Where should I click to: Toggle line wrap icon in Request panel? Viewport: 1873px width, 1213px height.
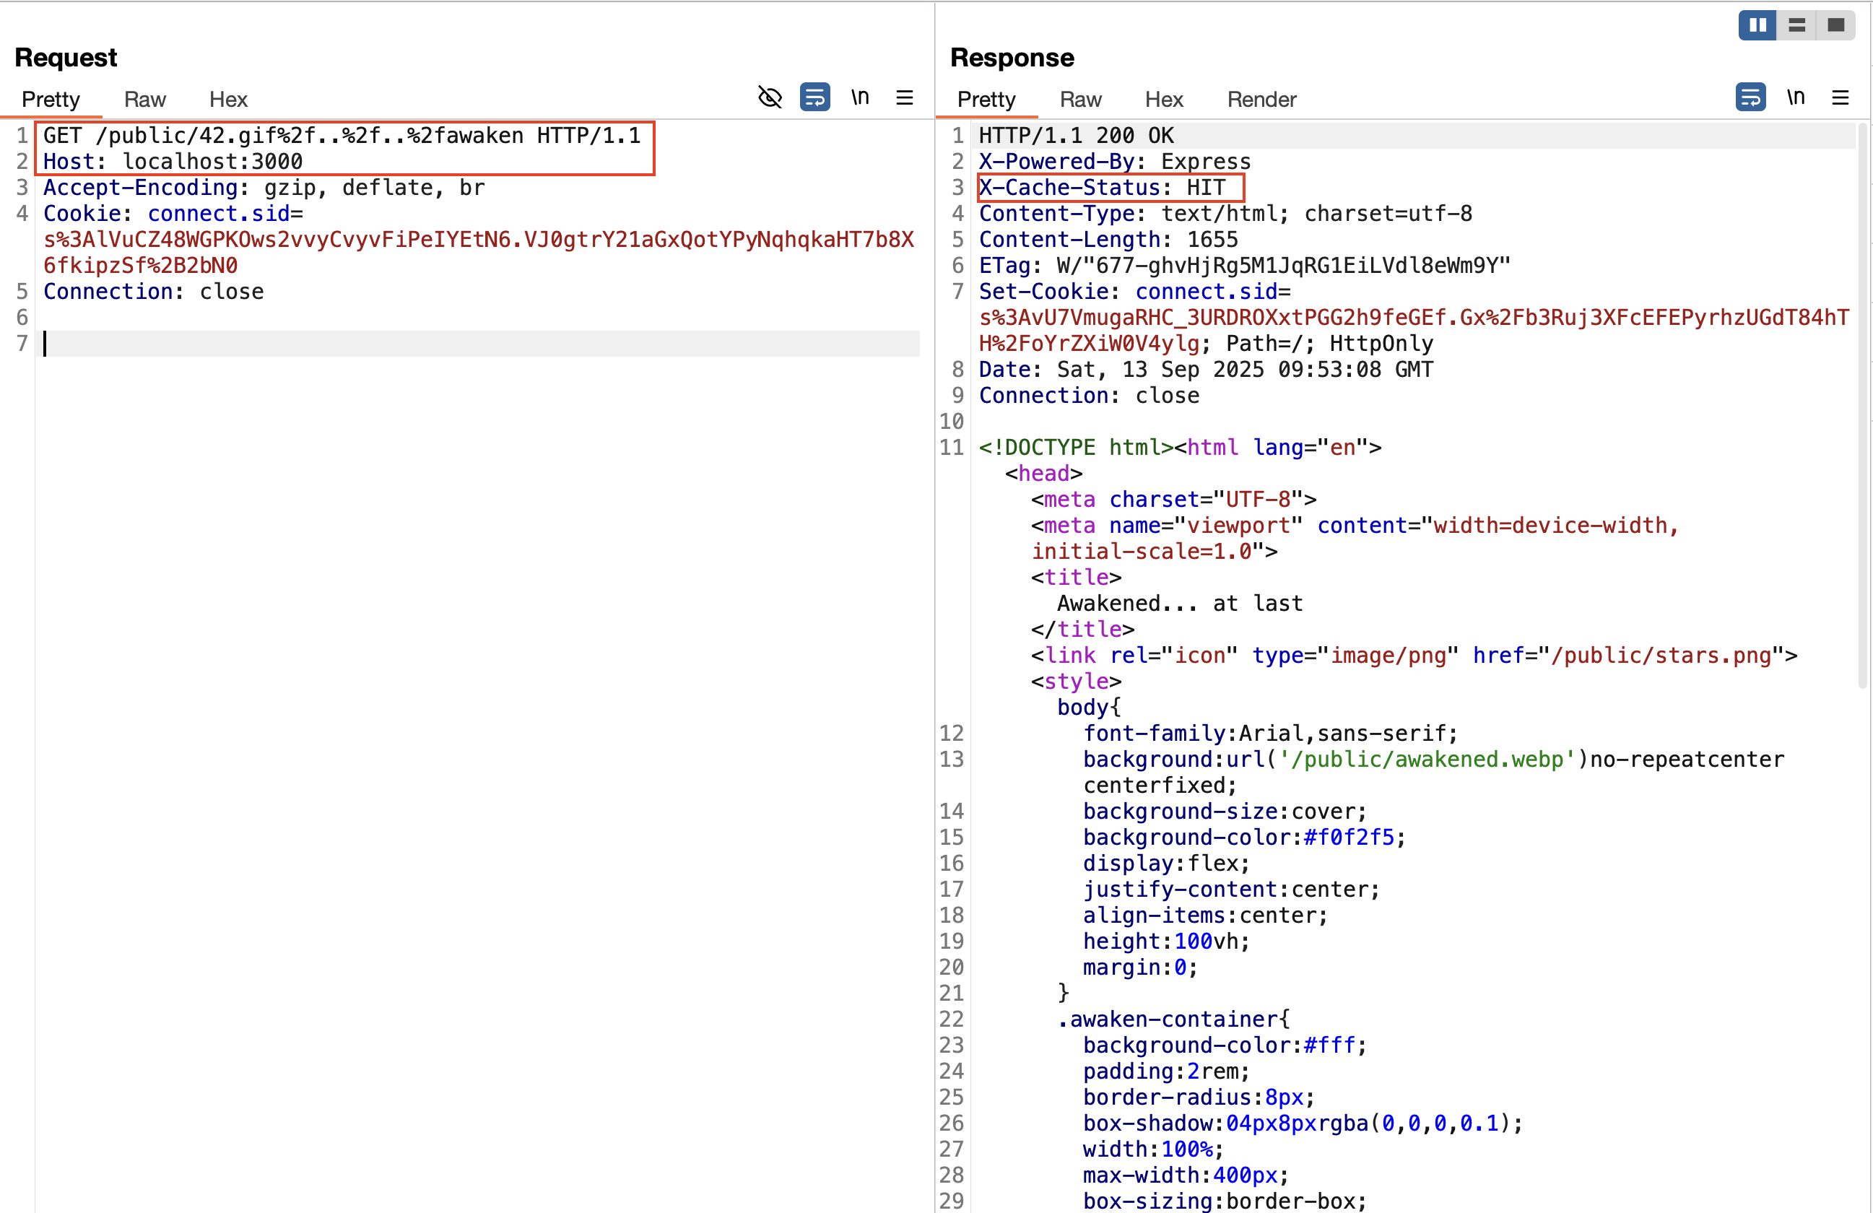coord(814,97)
